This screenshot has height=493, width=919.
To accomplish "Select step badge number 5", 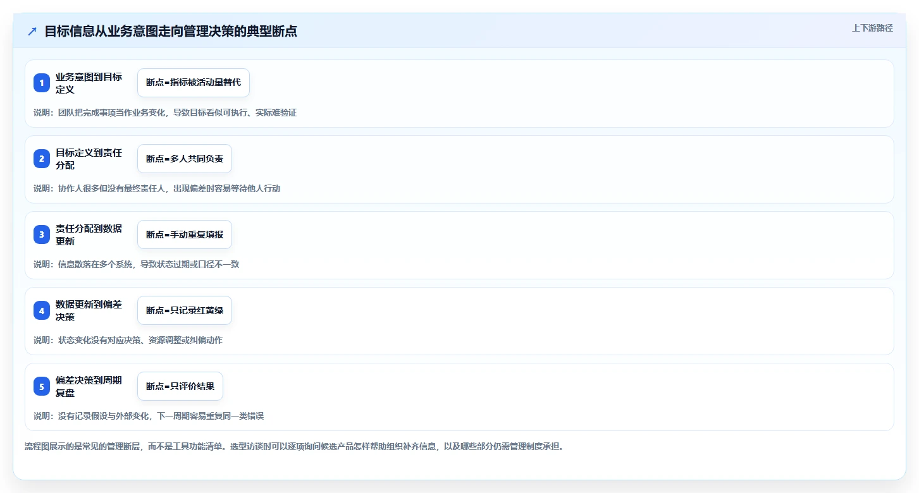I will 42,386.
